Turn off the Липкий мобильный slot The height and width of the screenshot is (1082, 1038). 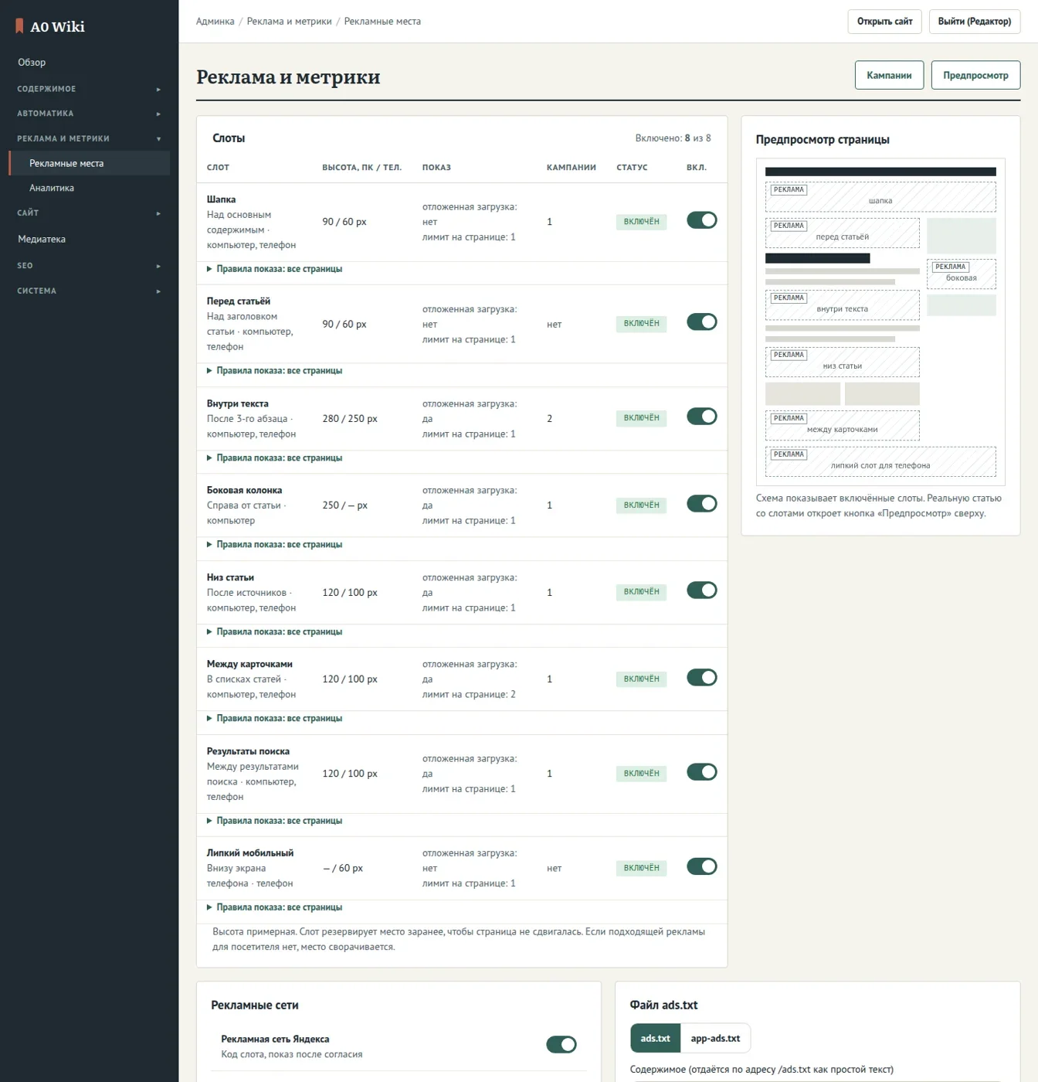point(701,866)
